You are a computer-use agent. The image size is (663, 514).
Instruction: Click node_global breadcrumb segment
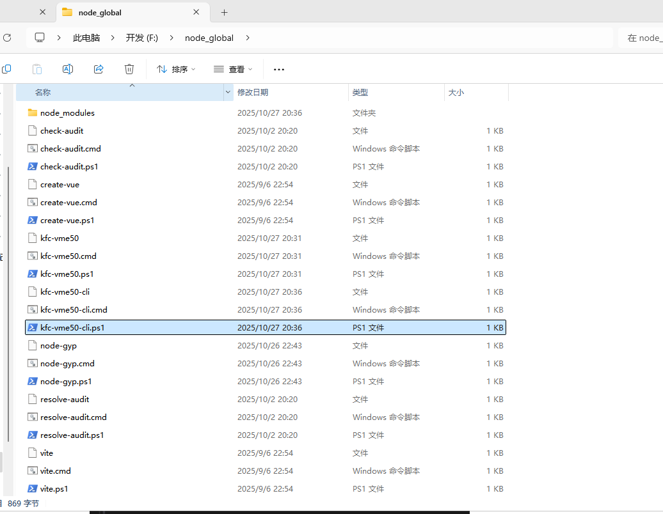pos(209,38)
